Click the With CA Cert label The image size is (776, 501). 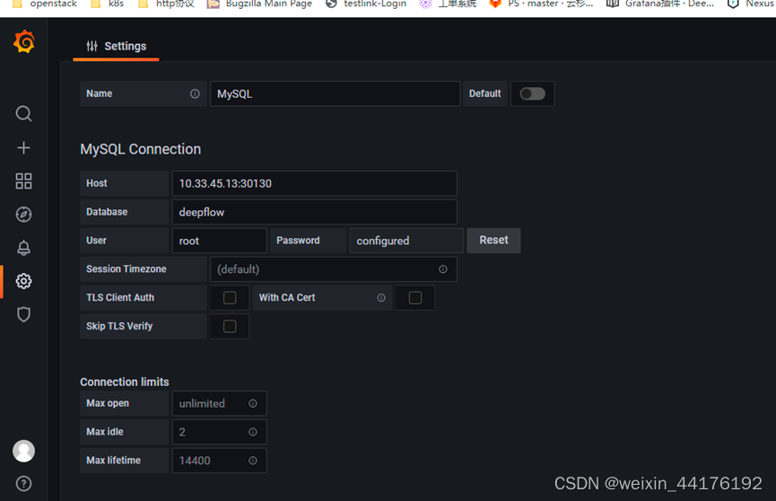click(287, 298)
